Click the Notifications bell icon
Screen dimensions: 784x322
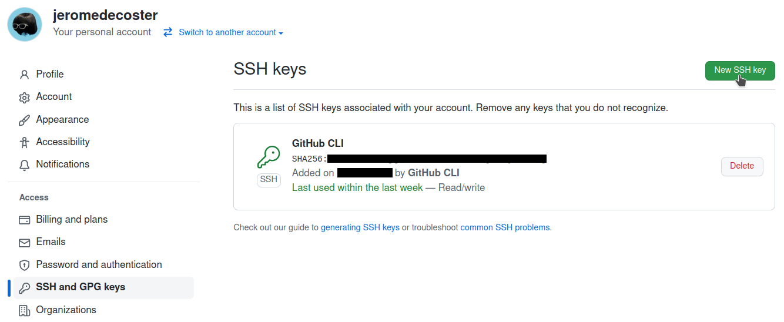[x=24, y=165]
